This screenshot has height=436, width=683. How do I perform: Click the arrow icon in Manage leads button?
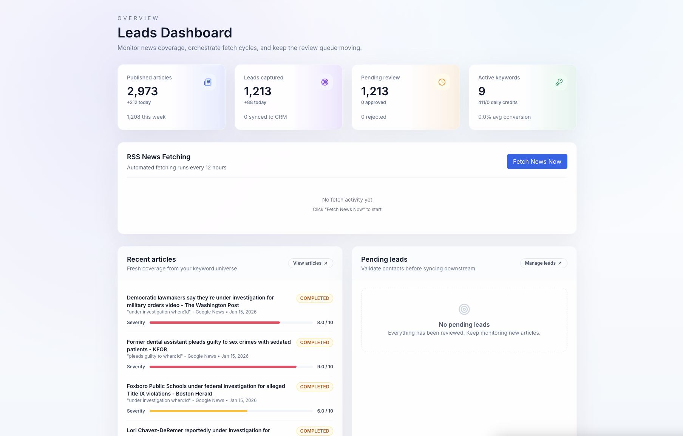pyautogui.click(x=560, y=263)
